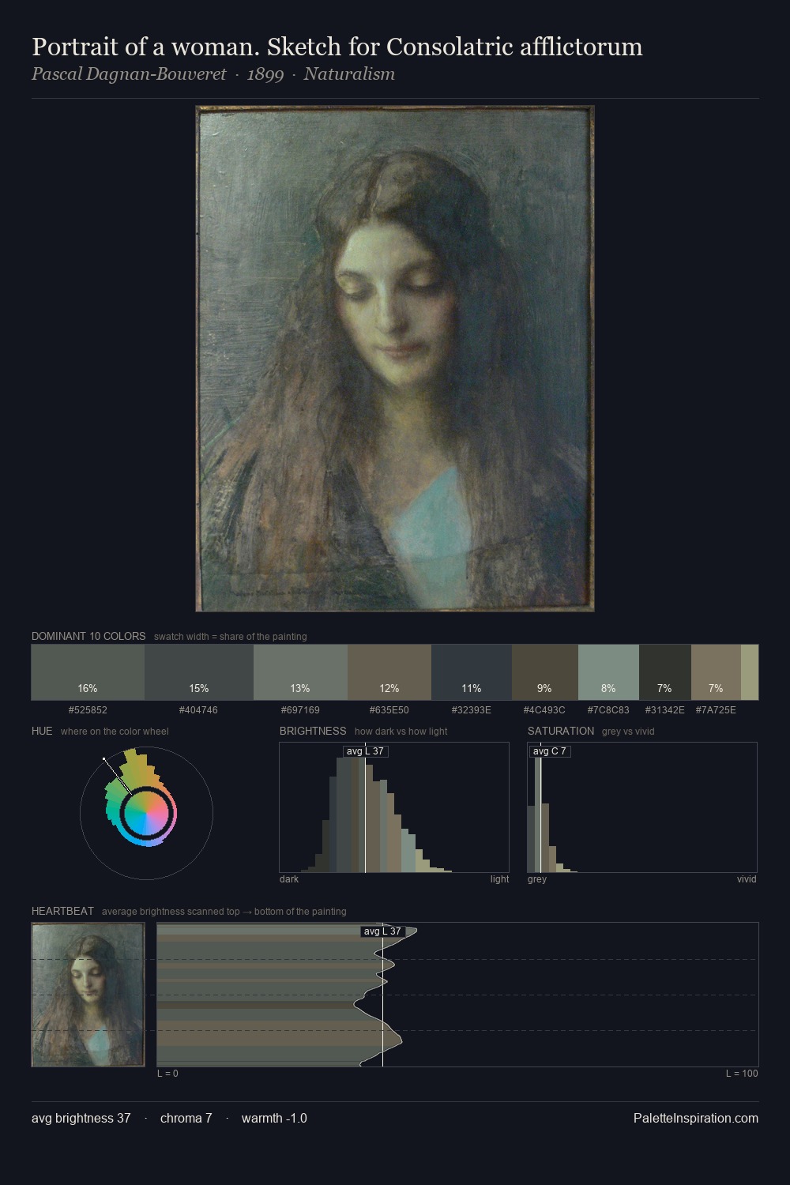The image size is (790, 1185).
Task: Open the small heartbeat painting thumbnail
Action: point(88,995)
